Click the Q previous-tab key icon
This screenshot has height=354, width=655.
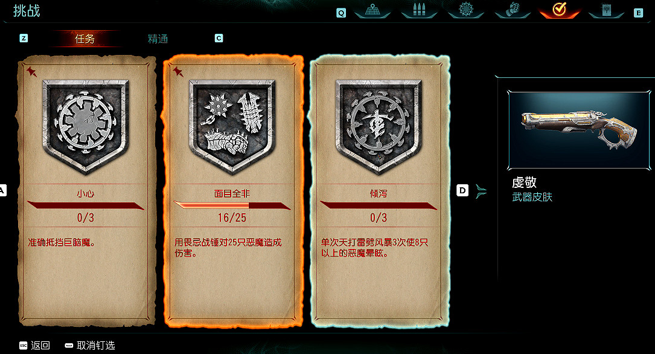[341, 13]
